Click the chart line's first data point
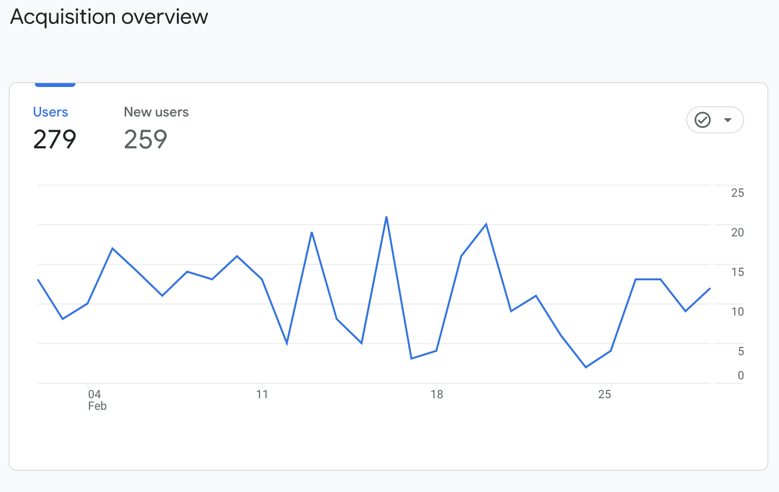Screen dimensions: 779x492 (38, 279)
